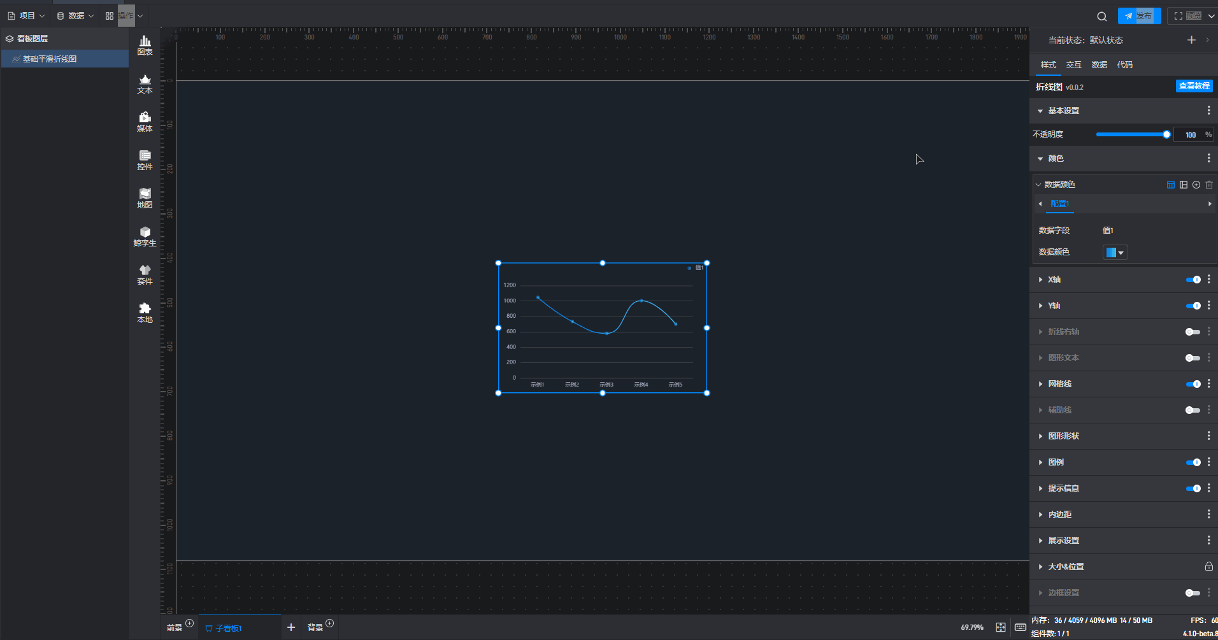
Task: Expand the Y轴 section
Action: tap(1040, 306)
